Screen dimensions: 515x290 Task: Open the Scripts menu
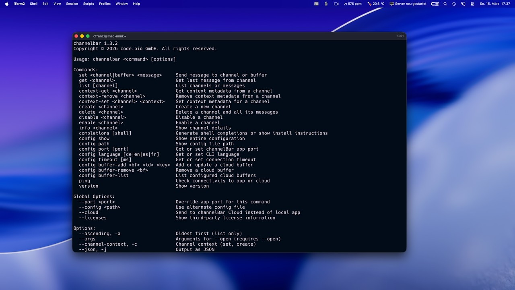pos(89,4)
